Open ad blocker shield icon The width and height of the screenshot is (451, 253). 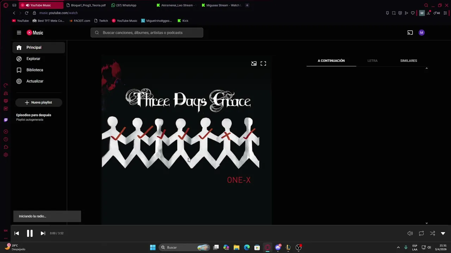400,13
